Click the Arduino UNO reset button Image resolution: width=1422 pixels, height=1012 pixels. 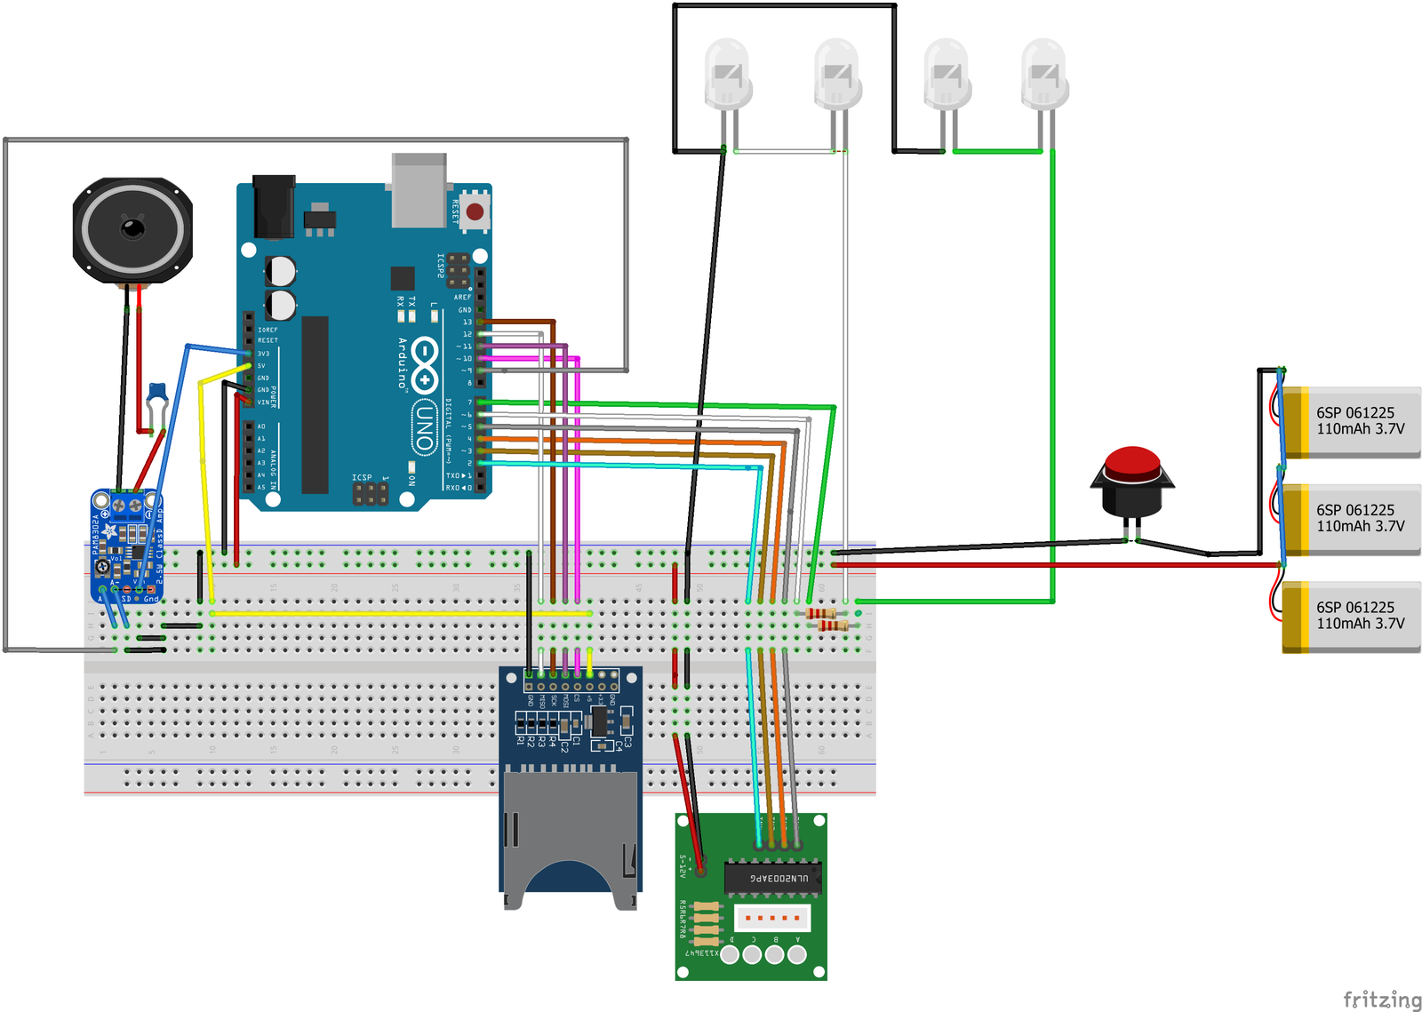pyautogui.click(x=475, y=211)
